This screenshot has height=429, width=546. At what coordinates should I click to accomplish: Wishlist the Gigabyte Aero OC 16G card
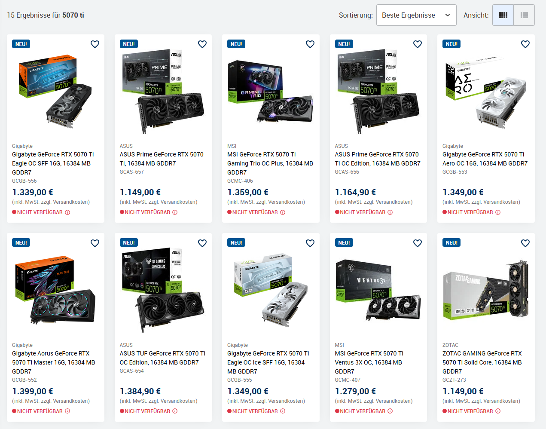click(x=525, y=44)
